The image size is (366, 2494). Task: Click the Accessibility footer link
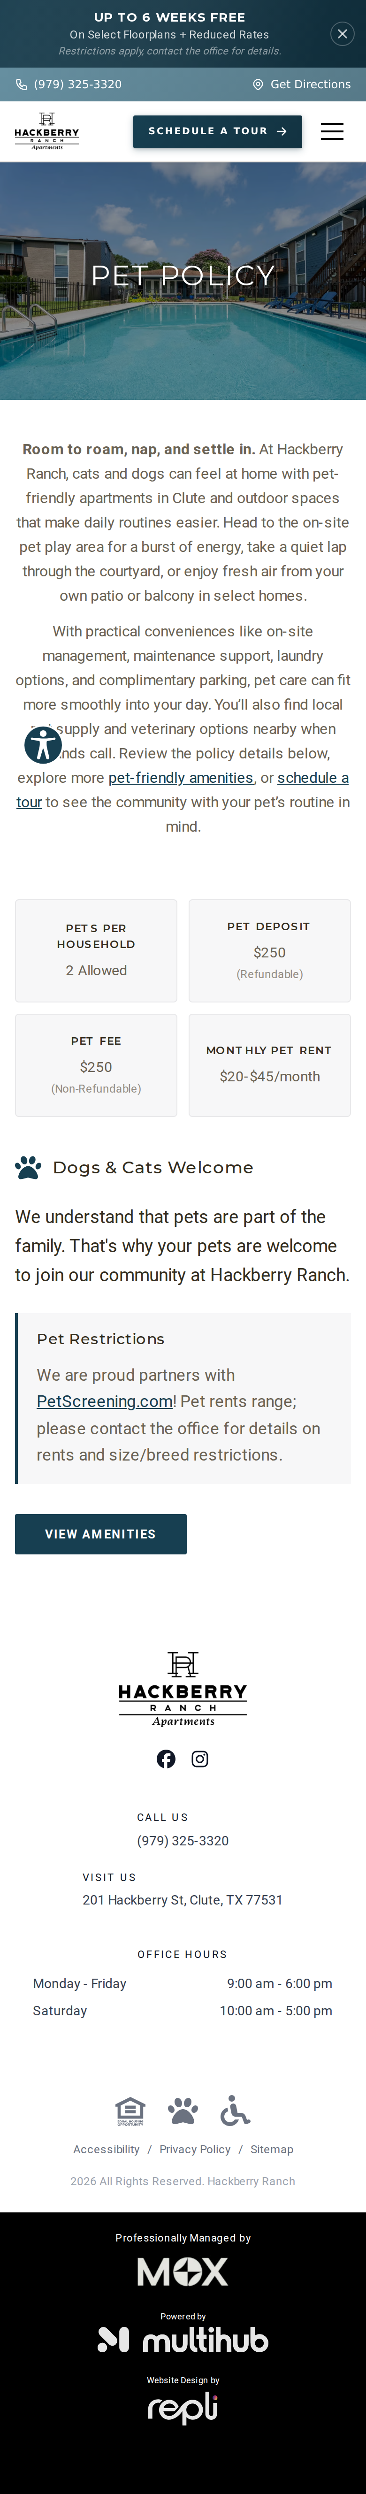[x=107, y=2150]
